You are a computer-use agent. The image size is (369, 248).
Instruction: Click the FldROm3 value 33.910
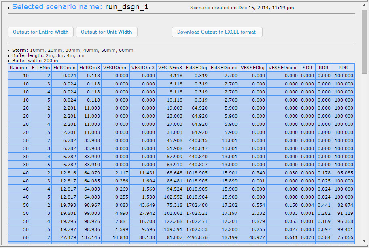[x=89, y=165]
